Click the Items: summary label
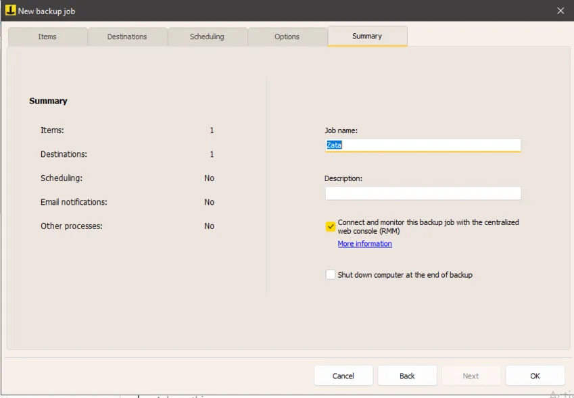 pos(52,130)
